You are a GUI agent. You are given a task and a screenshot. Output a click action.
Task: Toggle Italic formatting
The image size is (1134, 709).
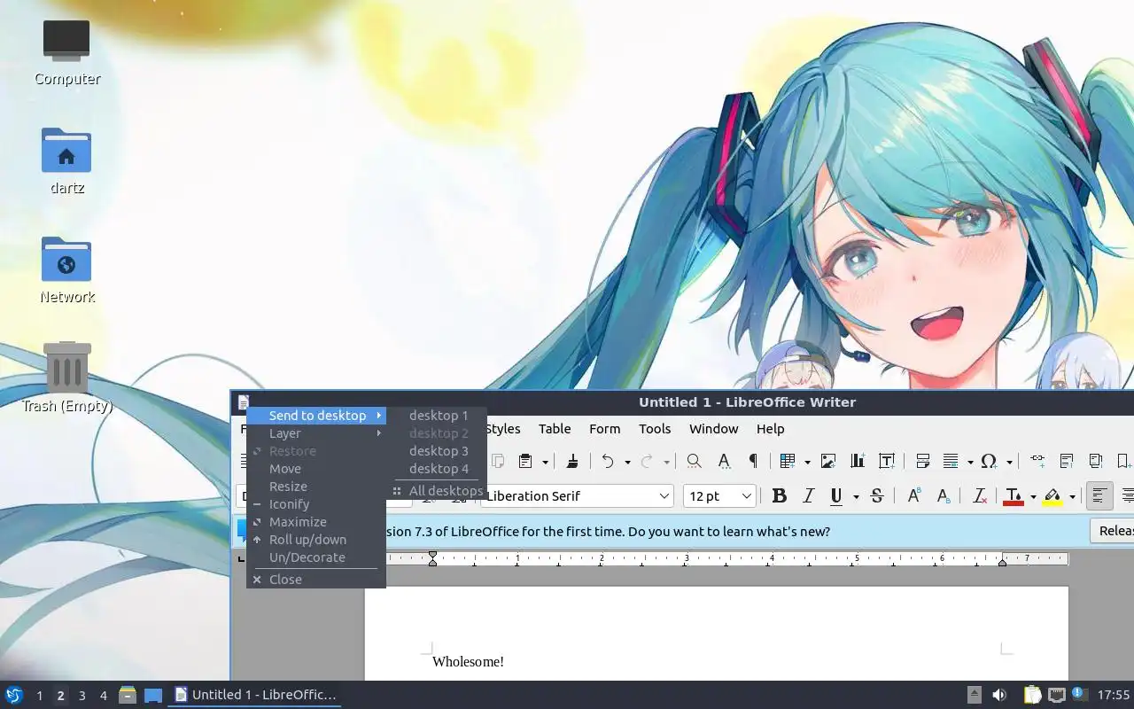tap(808, 496)
